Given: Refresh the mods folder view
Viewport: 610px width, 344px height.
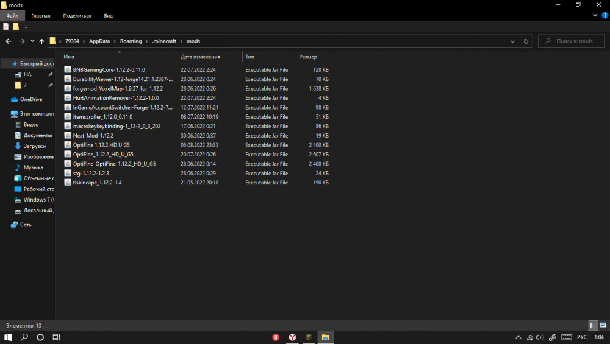Looking at the screenshot, I should point(526,41).
